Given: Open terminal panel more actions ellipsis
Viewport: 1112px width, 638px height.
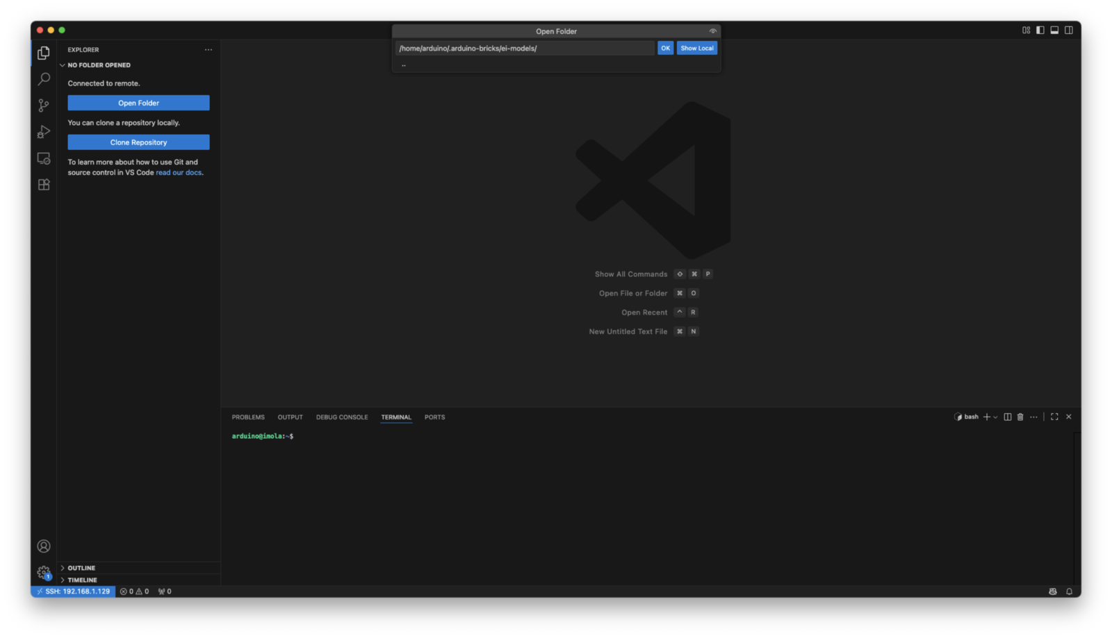Looking at the screenshot, I should [1033, 417].
